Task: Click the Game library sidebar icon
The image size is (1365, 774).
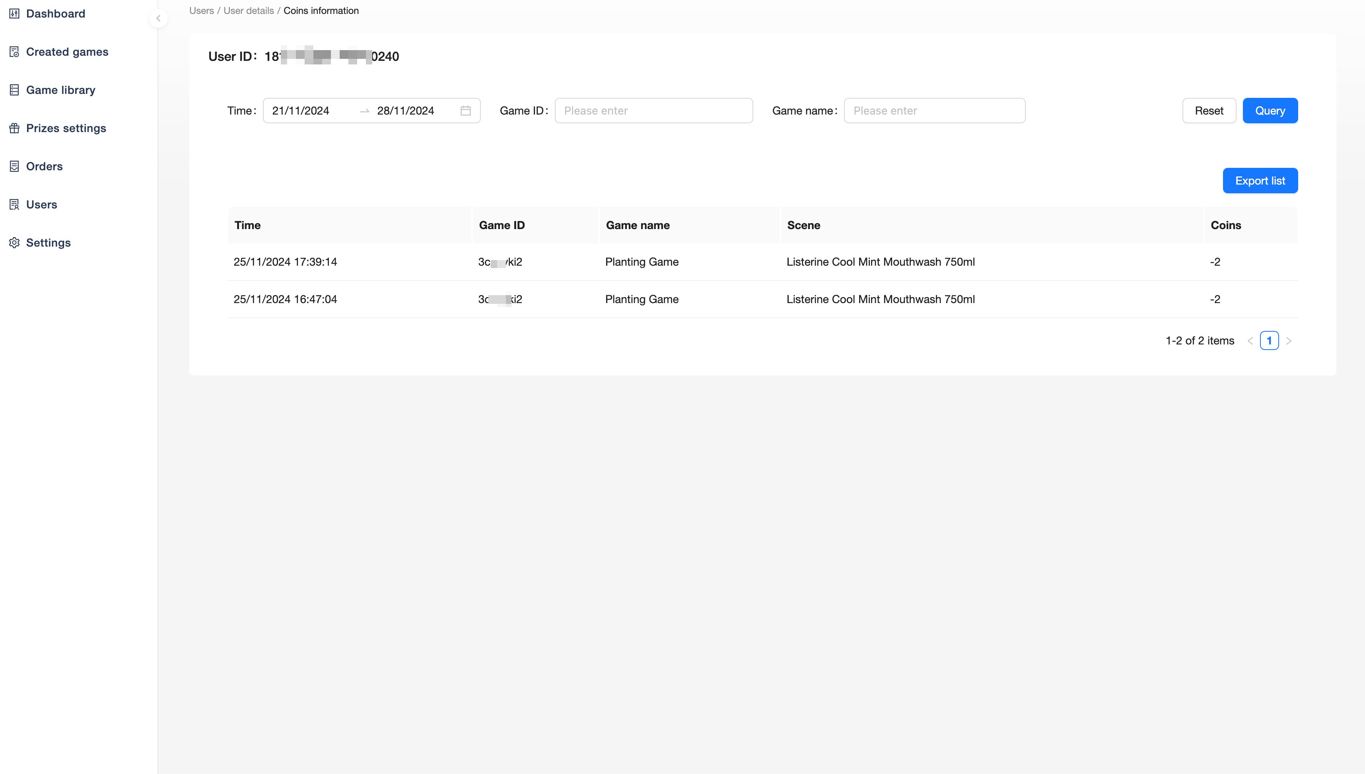Action: point(14,90)
